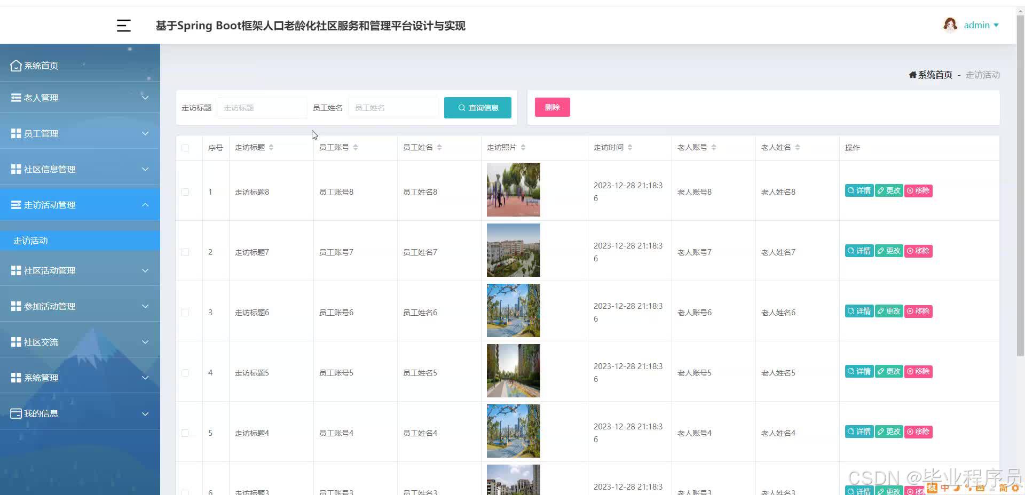Expand 员工管理 menu chevron

tap(145, 133)
